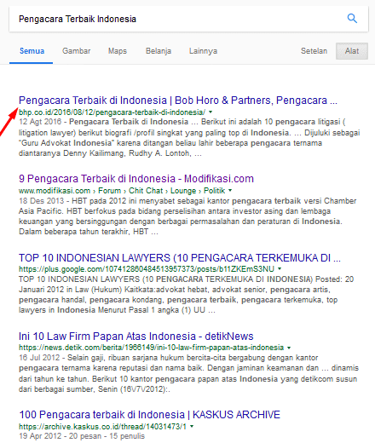Switch to the Gambar tab
The image size is (375, 443).
pyautogui.click(x=76, y=51)
